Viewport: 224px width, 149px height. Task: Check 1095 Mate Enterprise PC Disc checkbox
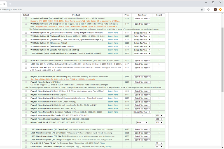(26, 140)
